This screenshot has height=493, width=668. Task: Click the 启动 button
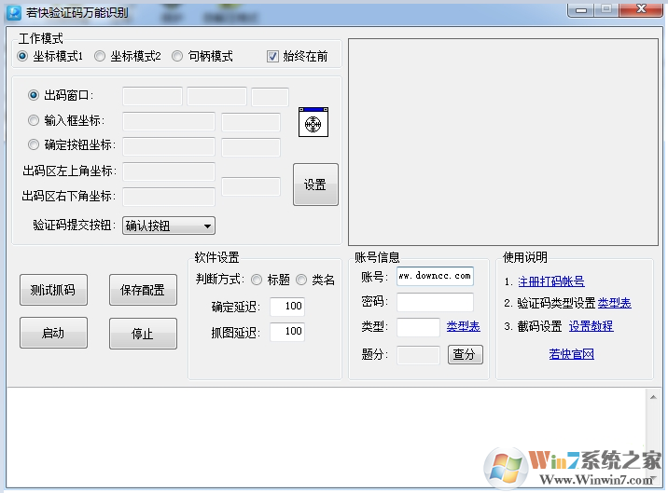pos(54,333)
